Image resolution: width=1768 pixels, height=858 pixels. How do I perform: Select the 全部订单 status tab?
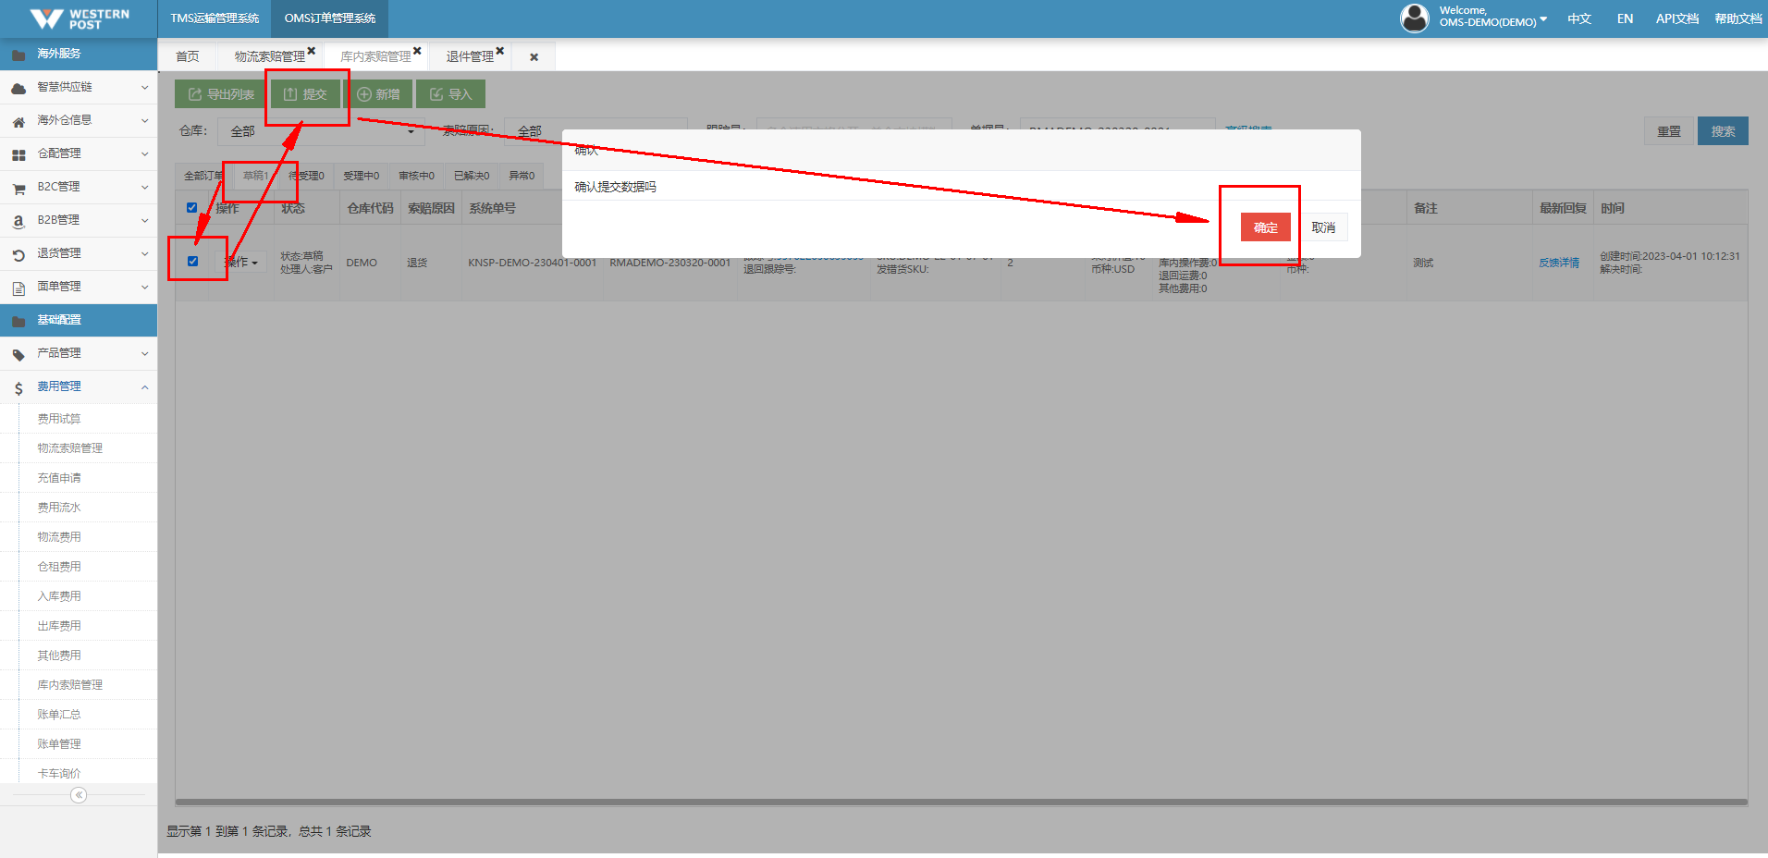[x=203, y=176]
